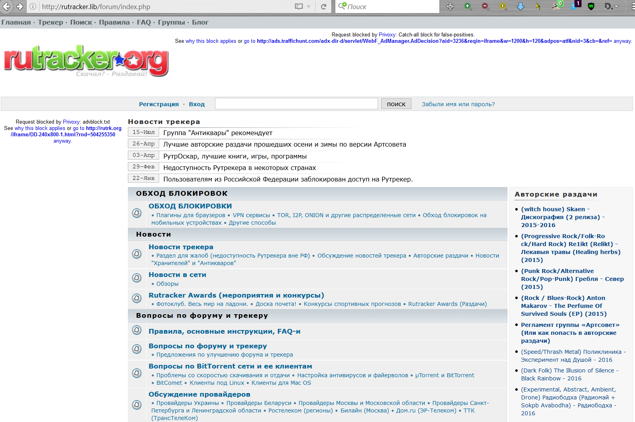Open Новости трекера forum

click(x=181, y=247)
